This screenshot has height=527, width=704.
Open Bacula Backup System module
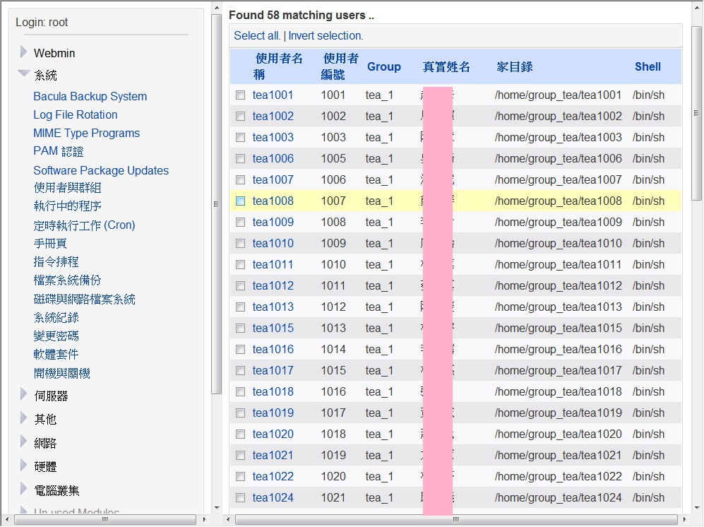pyautogui.click(x=90, y=96)
